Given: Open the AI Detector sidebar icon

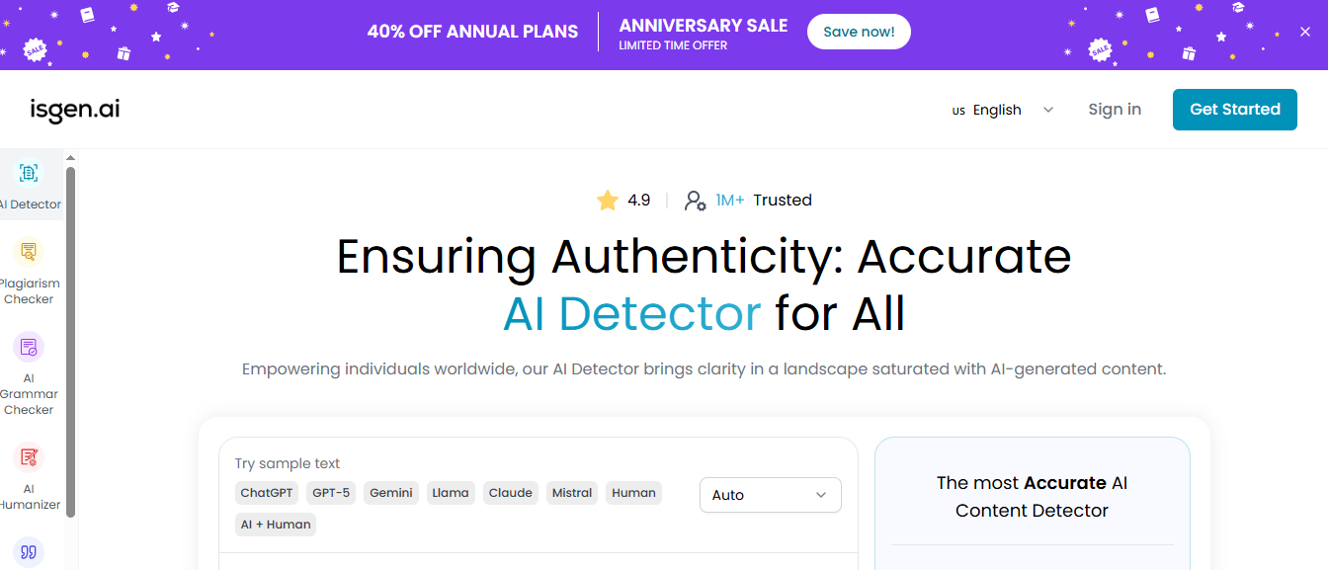Looking at the screenshot, I should 29,174.
